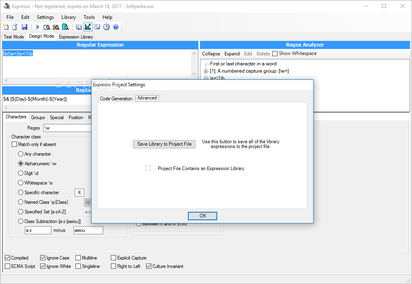This screenshot has width=412, height=284.
Task: Uncheck the Compiled option
Action: (x=7, y=258)
